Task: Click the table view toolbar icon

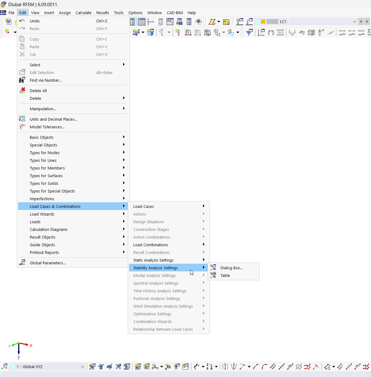Action: 142,22
